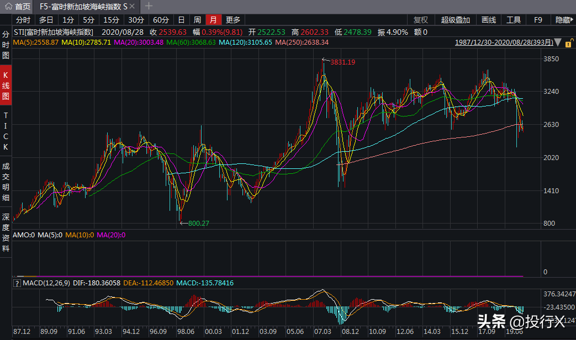
Task: Toggle the lock icon next to date range
Action: point(569,43)
